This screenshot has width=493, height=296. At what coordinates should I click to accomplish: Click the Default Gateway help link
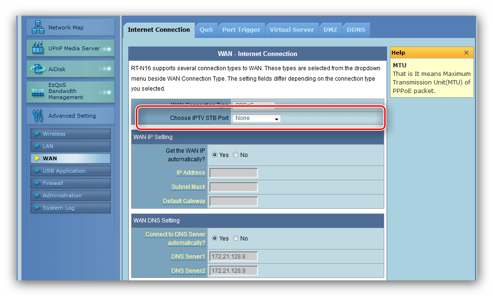pos(184,201)
